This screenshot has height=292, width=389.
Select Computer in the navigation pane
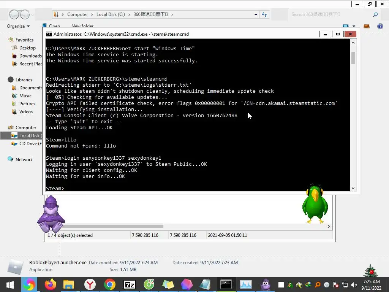[x=26, y=128]
